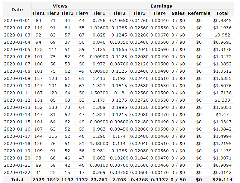
Task: Click the Total column header
Action: point(222,13)
